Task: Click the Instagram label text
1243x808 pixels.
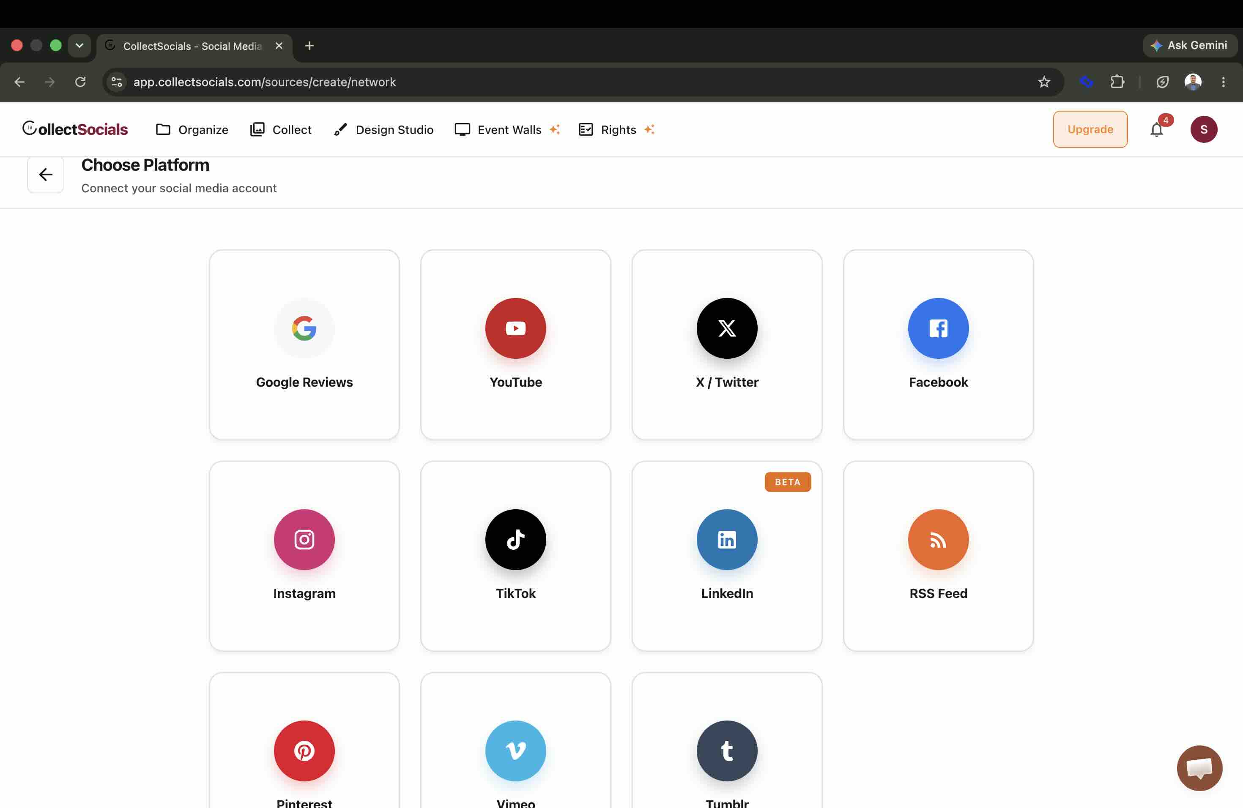Action: [x=304, y=593]
